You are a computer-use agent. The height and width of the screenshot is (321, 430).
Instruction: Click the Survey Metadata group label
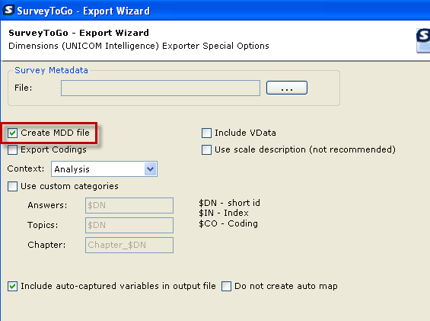pos(51,70)
